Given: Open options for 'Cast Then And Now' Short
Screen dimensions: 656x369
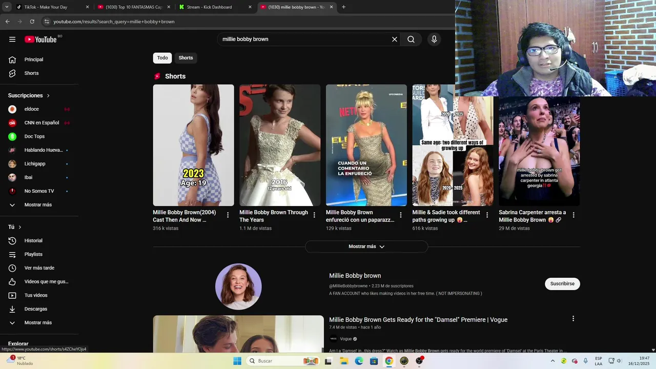Looking at the screenshot, I should 228,215.
